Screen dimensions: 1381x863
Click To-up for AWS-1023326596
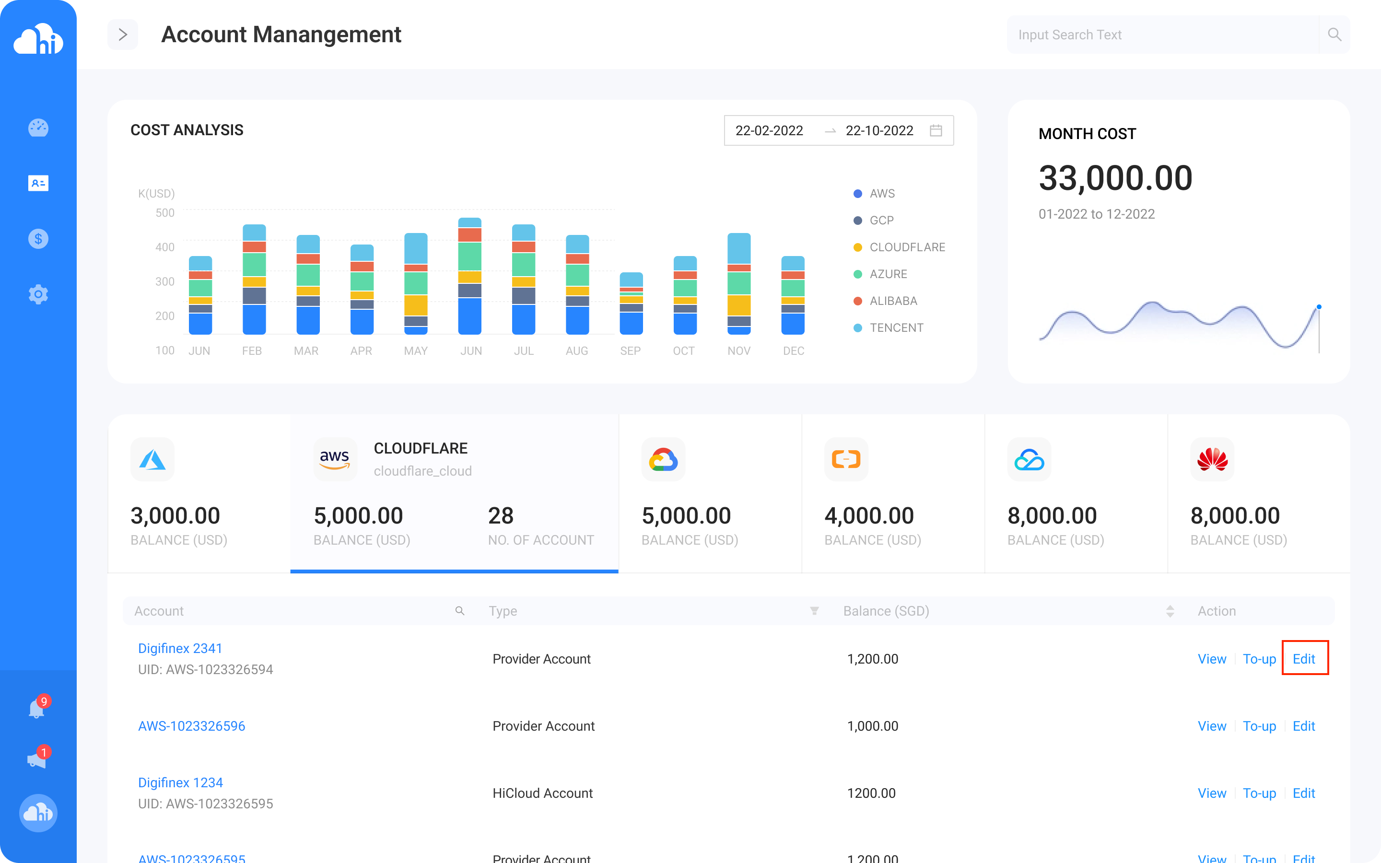(x=1259, y=726)
